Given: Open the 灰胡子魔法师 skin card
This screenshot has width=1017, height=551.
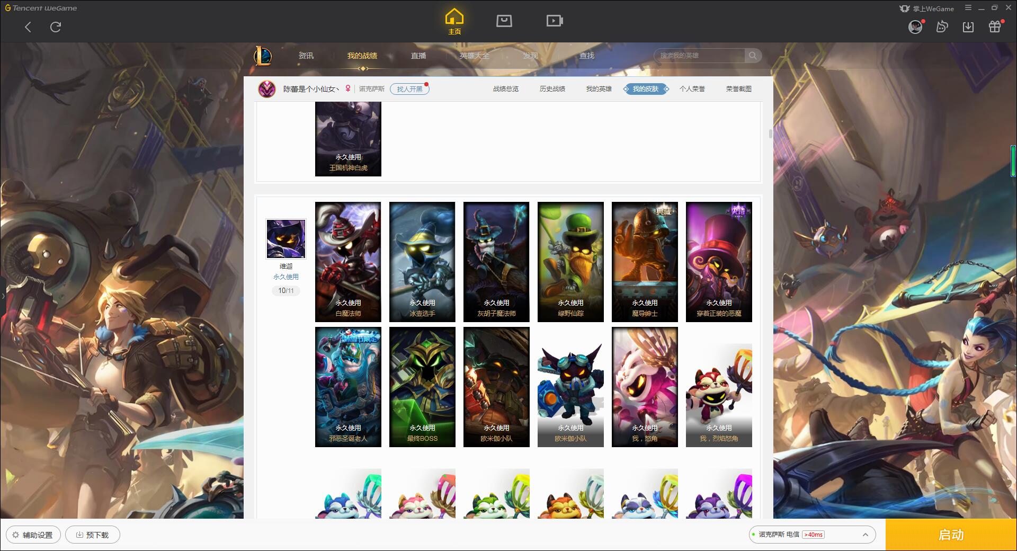Looking at the screenshot, I should 496,262.
